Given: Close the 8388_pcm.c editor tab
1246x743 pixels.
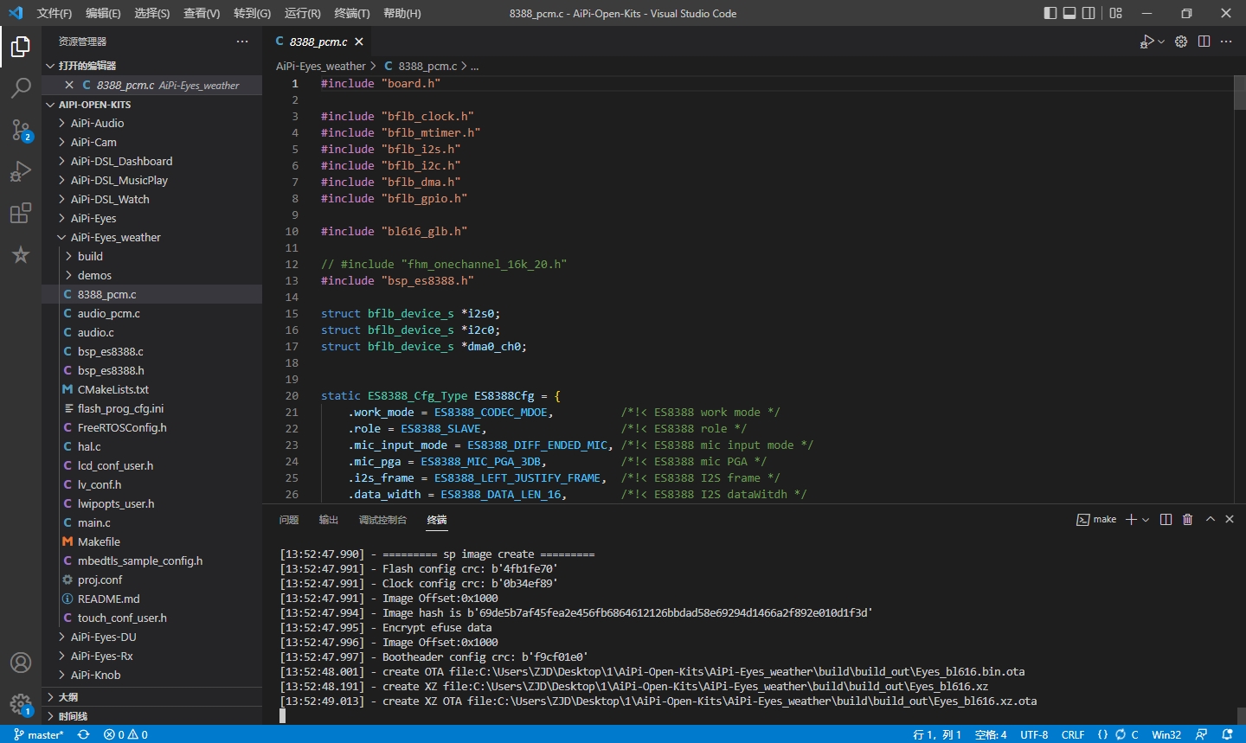Looking at the screenshot, I should coord(359,42).
